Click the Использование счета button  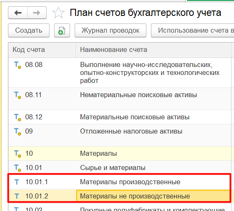[x=192, y=31]
